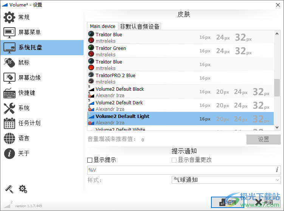The height and width of the screenshot is (211, 284).
Task: Select the 鼠标 mouse settings icon
Action: tap(9, 62)
